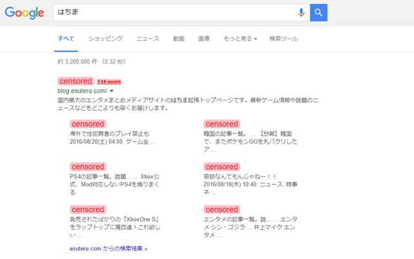This screenshot has height=259, width=414.
Task: Open censored sitelink above PS4の記事一覧
Action: point(88,167)
